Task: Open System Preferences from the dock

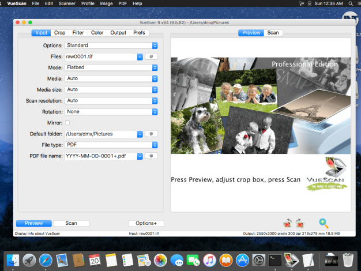Action: coord(259,261)
